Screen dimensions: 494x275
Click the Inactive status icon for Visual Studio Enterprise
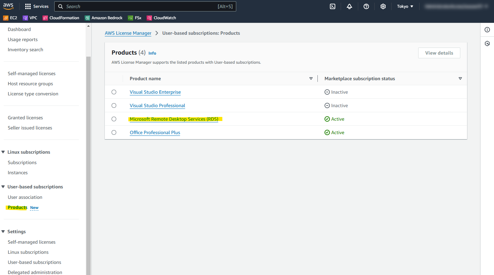[x=327, y=92]
